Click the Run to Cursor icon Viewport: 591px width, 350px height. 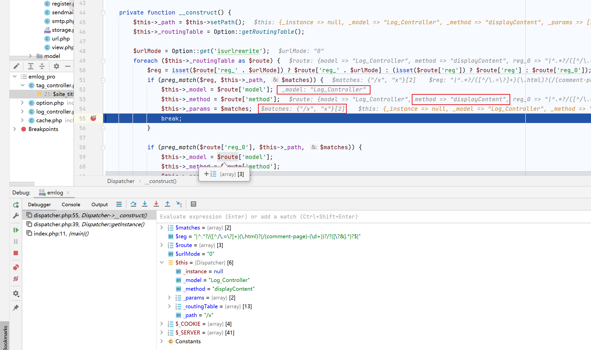point(179,204)
